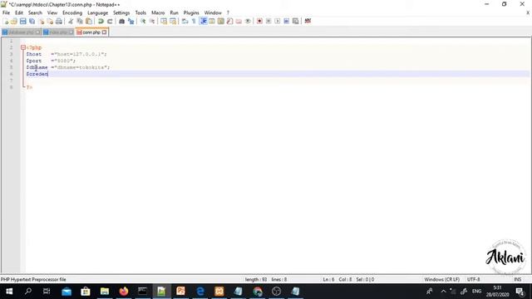532x299 pixels.
Task: Open the File menu
Action: (x=6, y=13)
